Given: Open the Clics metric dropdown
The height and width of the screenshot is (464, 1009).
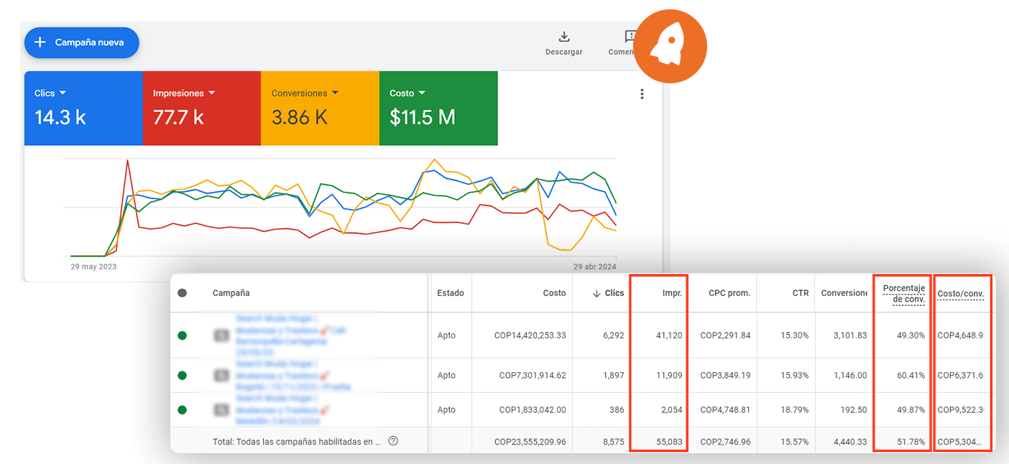Looking at the screenshot, I should (x=50, y=93).
